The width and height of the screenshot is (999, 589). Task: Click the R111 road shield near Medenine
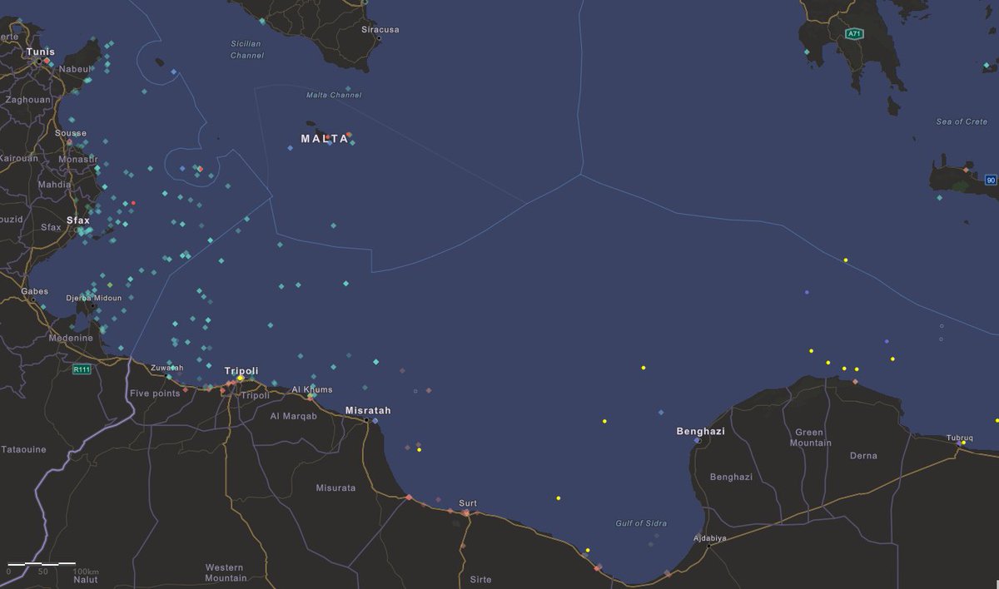tap(81, 369)
